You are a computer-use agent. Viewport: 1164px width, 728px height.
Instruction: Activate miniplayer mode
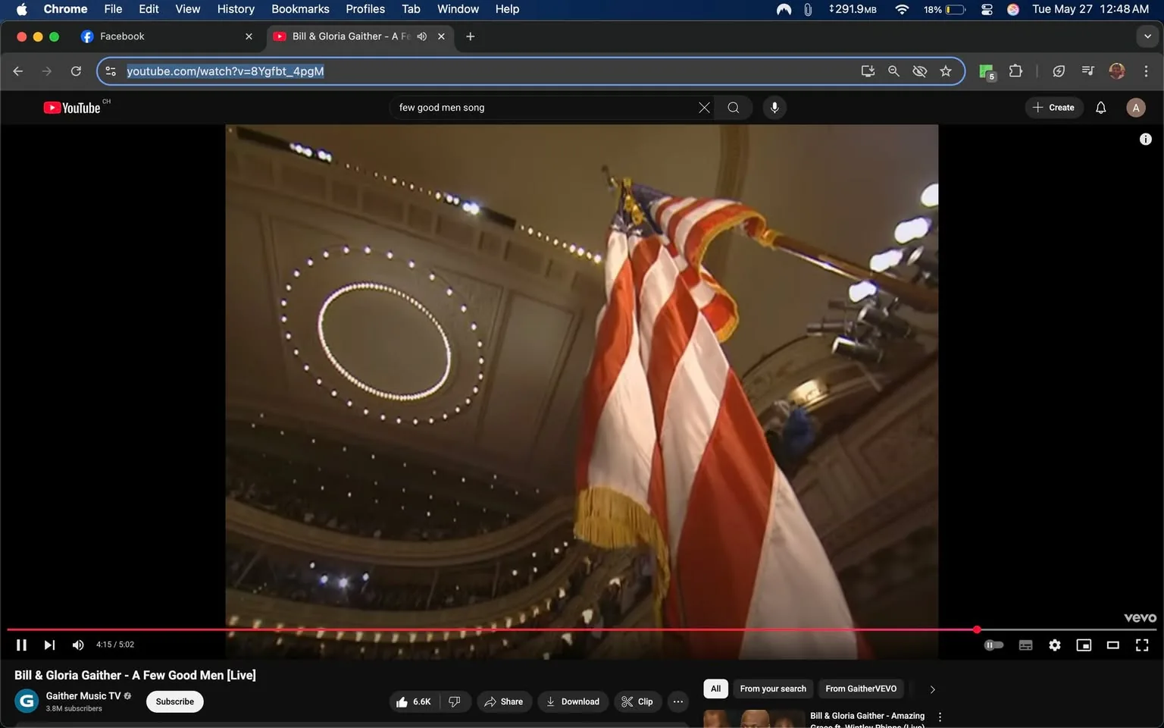1084,645
